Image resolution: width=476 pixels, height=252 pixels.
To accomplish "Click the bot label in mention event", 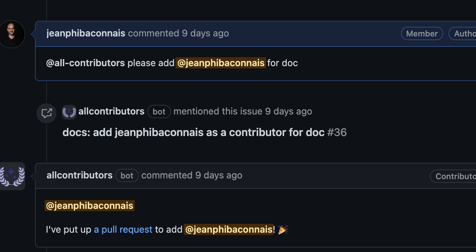I will tap(159, 112).
